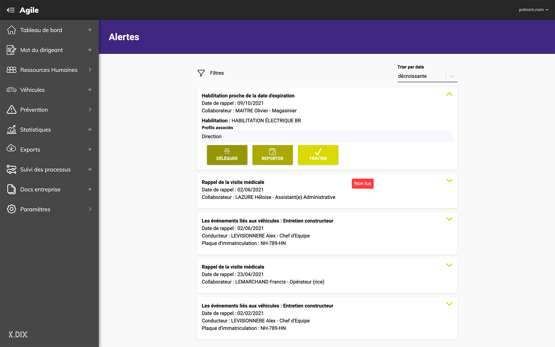Collapse the sidebar with the back-menu icon
The width and height of the screenshot is (555, 347).
click(11, 10)
